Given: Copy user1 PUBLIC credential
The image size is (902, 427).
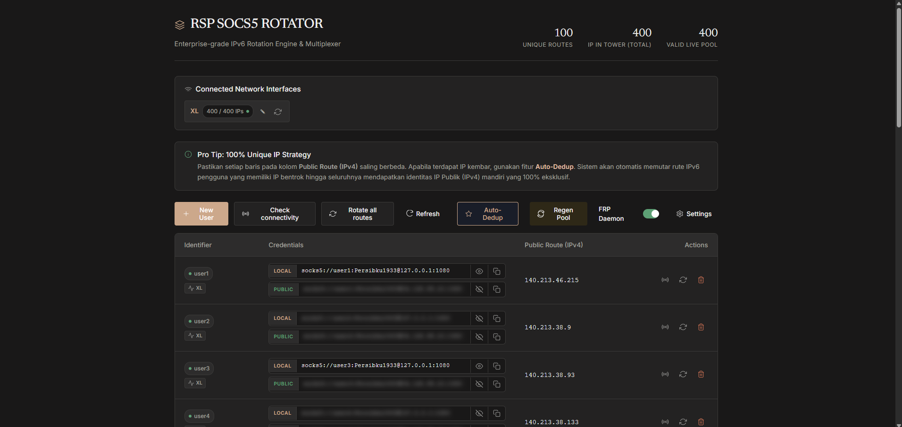Looking at the screenshot, I should point(497,289).
